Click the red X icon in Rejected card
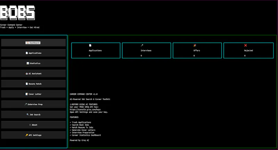278x150 pixels. point(245,45)
